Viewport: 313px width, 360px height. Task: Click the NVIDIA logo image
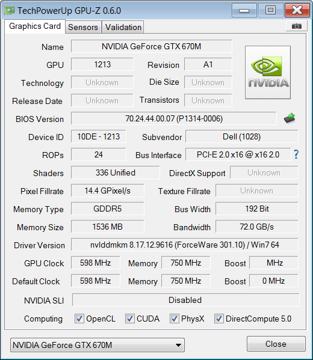[x=268, y=73]
